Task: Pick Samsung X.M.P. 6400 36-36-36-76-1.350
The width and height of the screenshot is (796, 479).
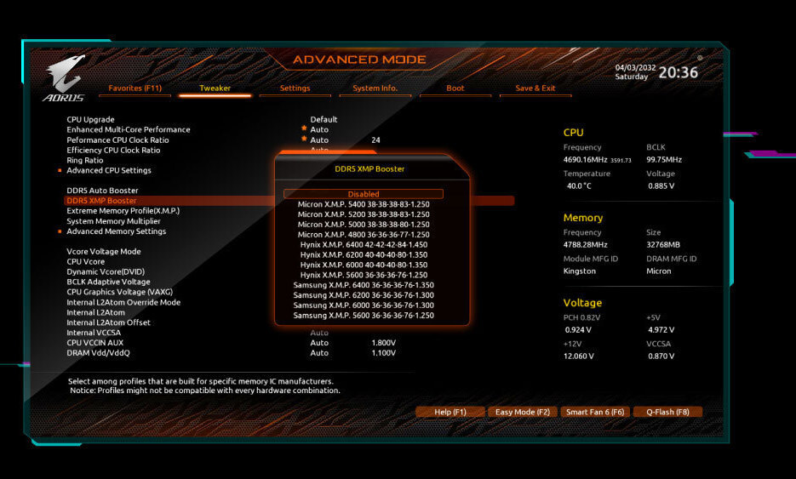Action: coord(364,285)
